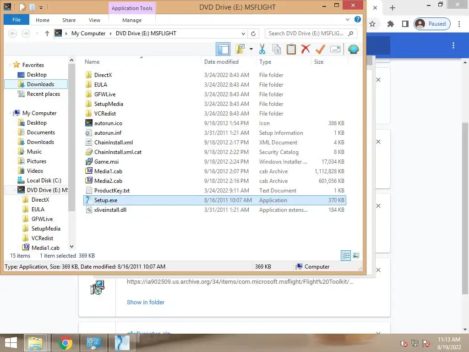Click Show in folder link in Chrome
The image size is (469, 352).
click(145, 302)
